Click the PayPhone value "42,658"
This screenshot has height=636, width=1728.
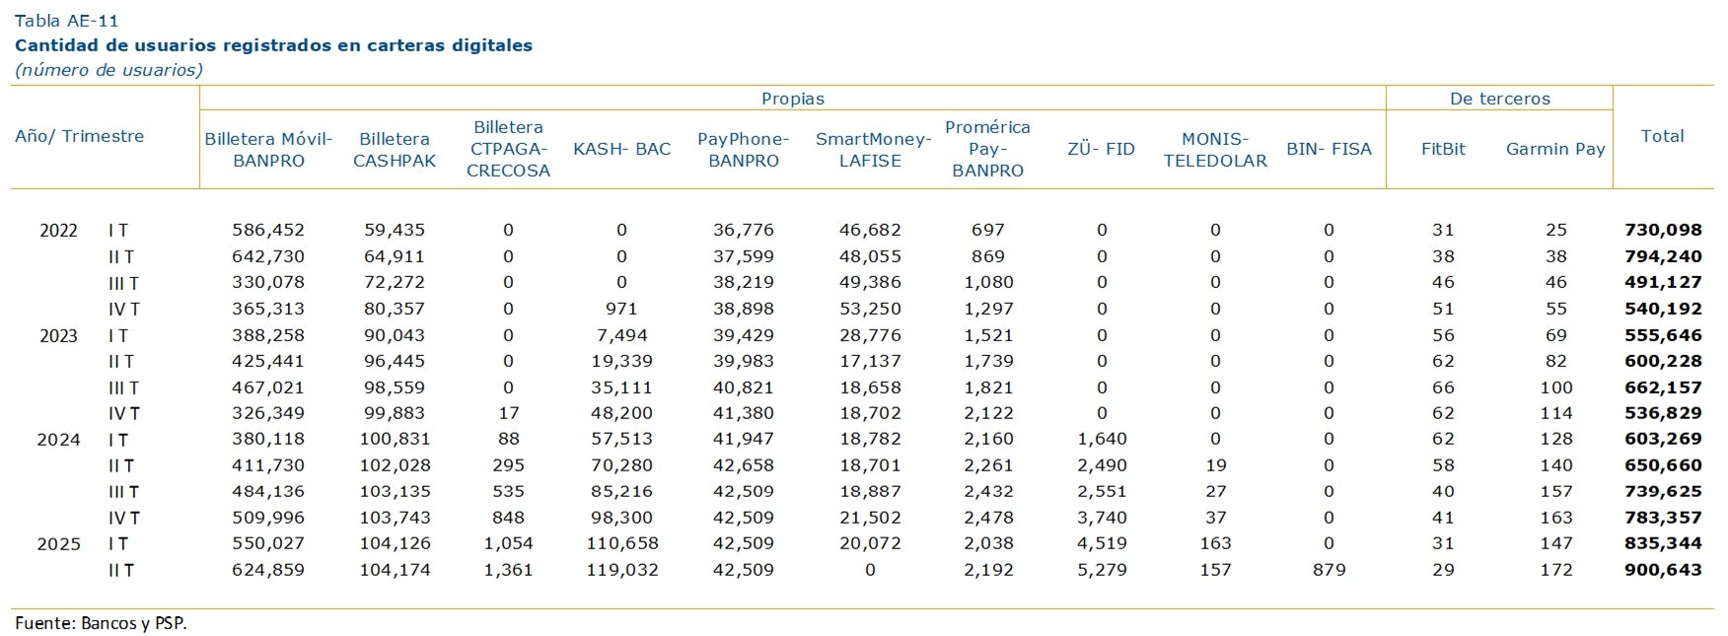(744, 465)
